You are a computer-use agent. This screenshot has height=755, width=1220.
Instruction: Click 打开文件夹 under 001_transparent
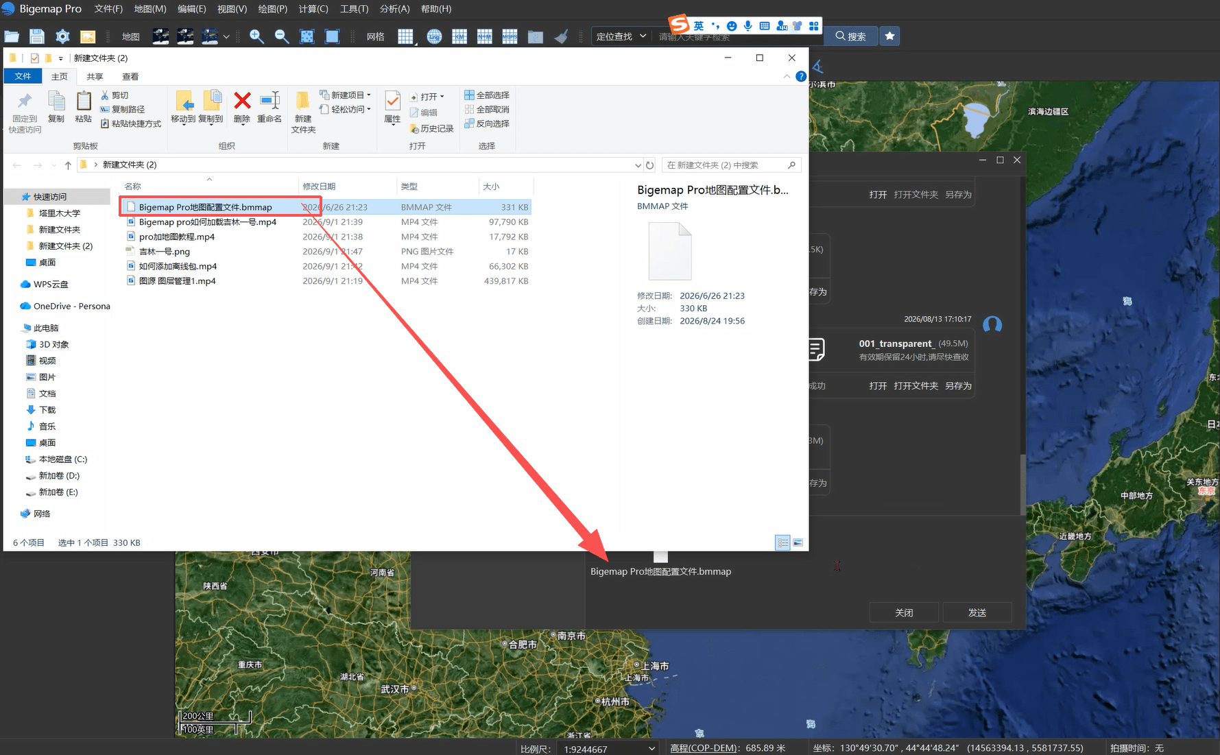coord(916,385)
